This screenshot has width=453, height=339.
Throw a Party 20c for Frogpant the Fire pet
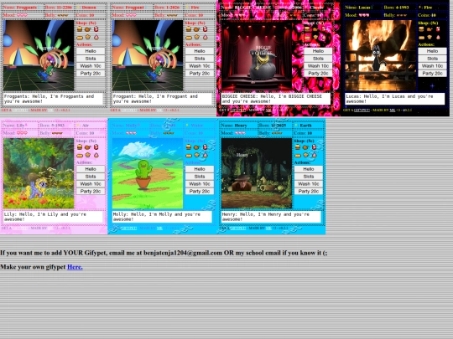(200, 74)
